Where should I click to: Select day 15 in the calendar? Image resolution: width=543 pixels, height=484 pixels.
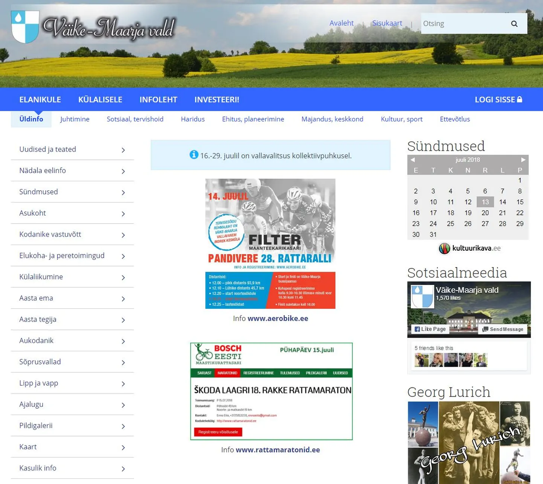[520, 202]
